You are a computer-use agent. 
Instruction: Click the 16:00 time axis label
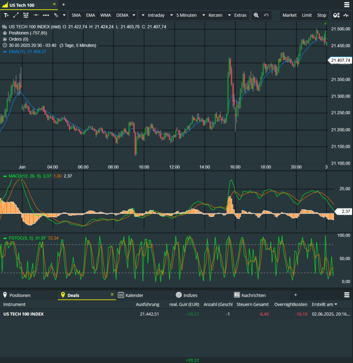[235, 167]
